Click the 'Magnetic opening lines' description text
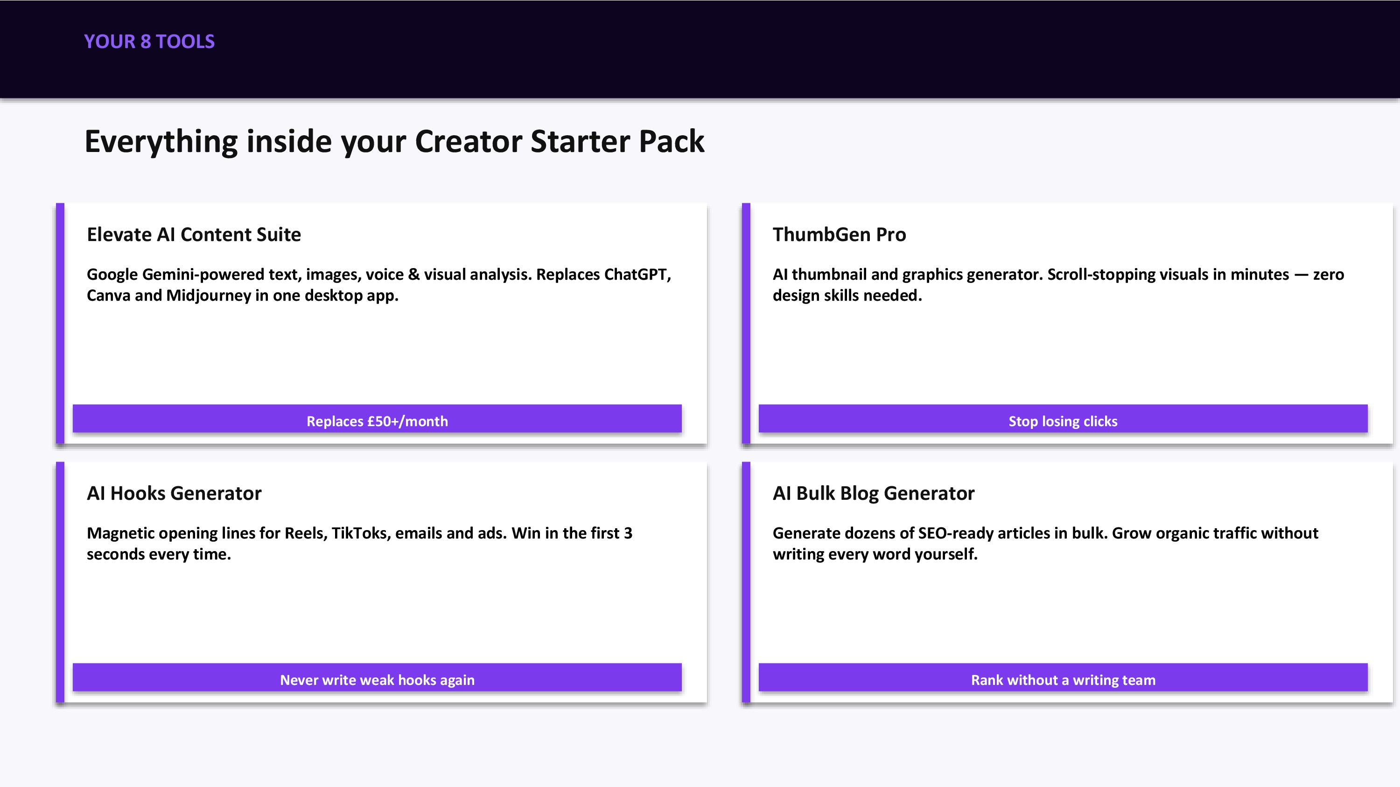This screenshot has width=1400, height=787. [x=360, y=543]
